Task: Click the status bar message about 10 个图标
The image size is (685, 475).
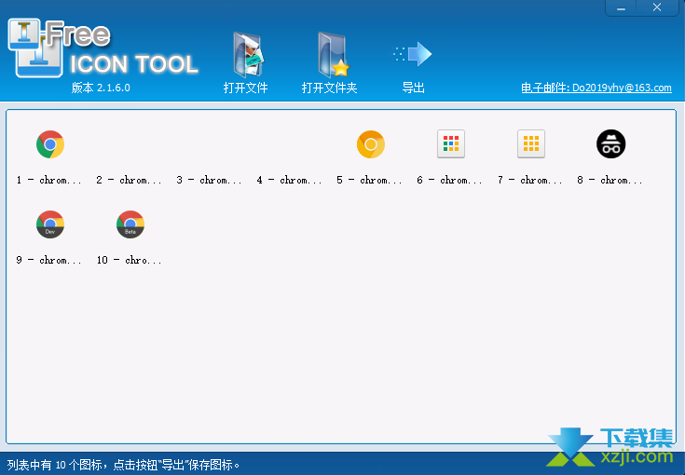Action: [124, 465]
